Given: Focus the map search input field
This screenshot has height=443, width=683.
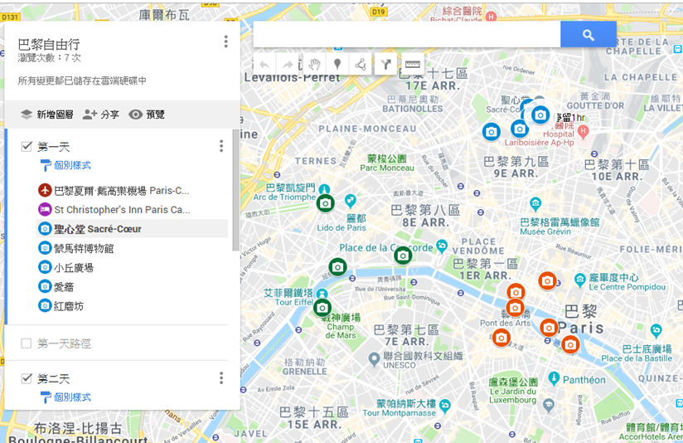Looking at the screenshot, I should point(406,35).
